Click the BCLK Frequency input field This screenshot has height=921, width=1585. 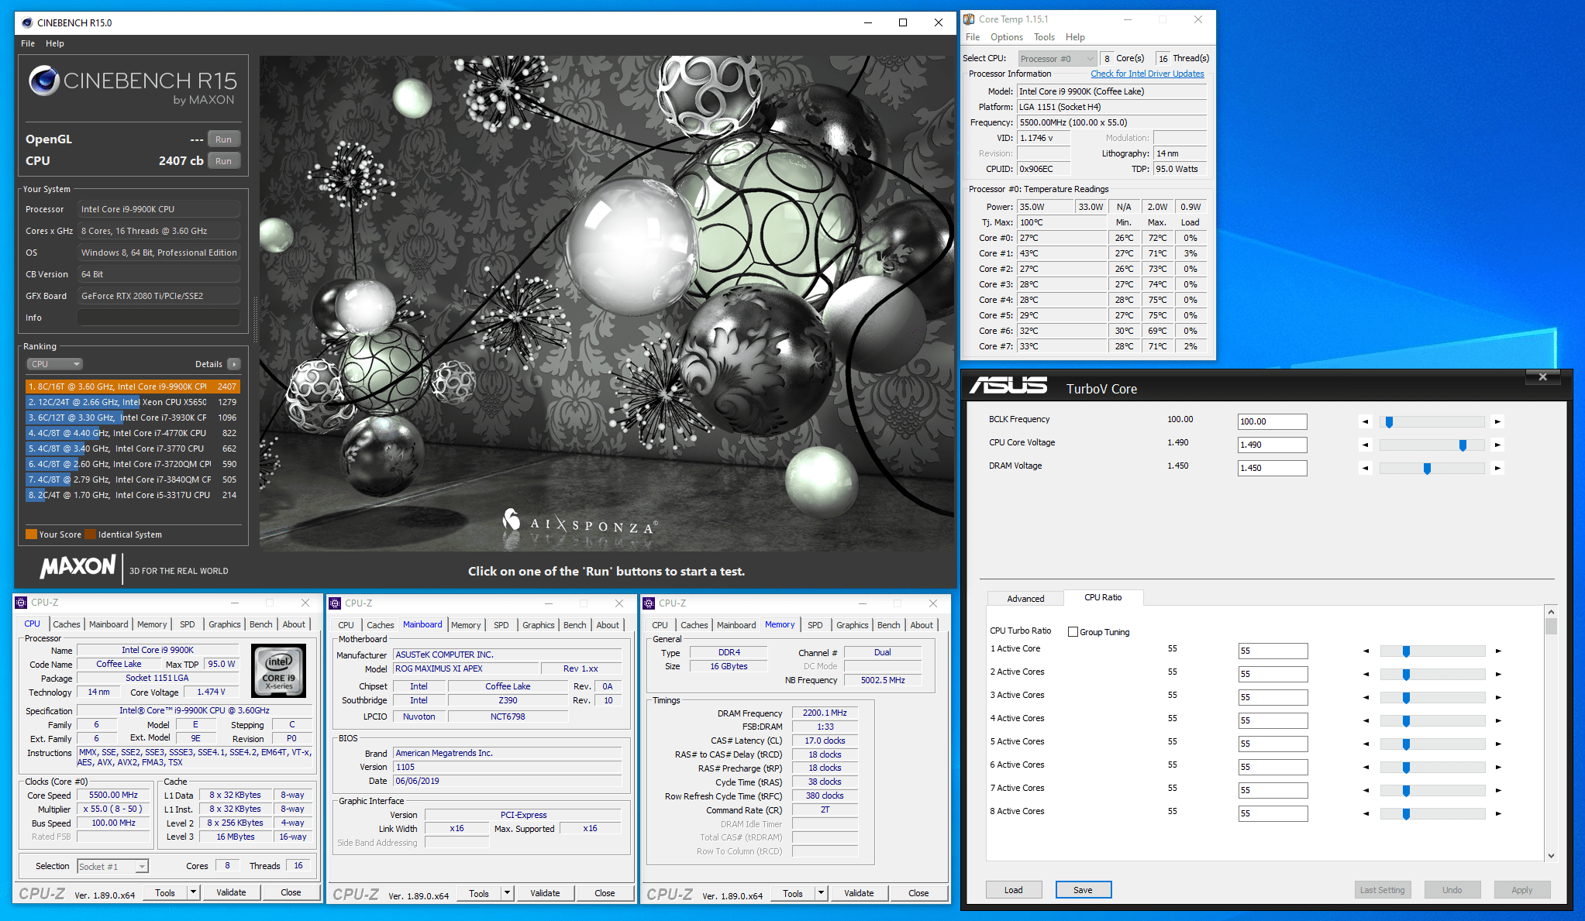[1273, 422]
